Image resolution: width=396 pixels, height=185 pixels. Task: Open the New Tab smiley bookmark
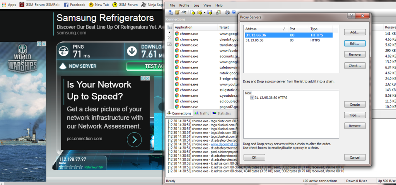click(x=99, y=5)
